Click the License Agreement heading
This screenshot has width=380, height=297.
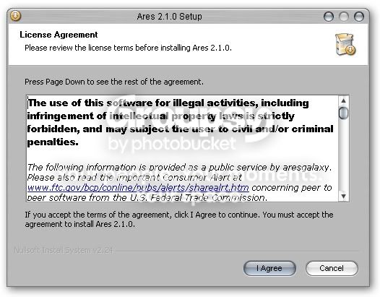pos(59,35)
